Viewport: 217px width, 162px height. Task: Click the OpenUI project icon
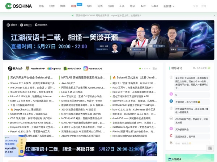49,68
